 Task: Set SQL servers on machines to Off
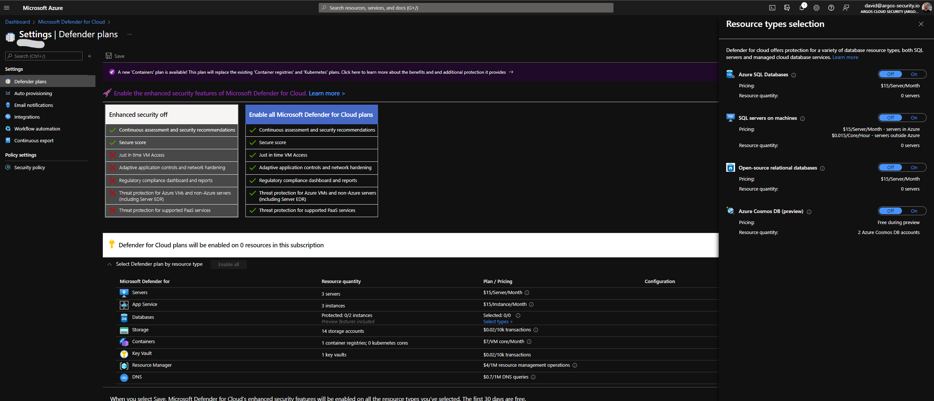click(x=891, y=118)
